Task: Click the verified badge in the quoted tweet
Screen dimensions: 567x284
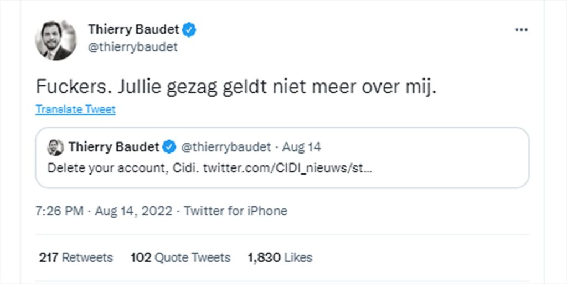Action: tap(169, 147)
